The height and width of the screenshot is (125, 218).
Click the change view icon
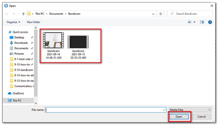click(189, 22)
